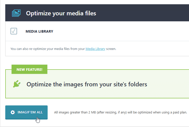Start optimization with Imagif'em All button

(x=26, y=112)
